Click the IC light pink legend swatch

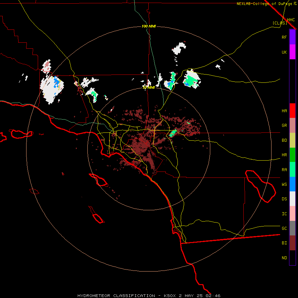292,214
